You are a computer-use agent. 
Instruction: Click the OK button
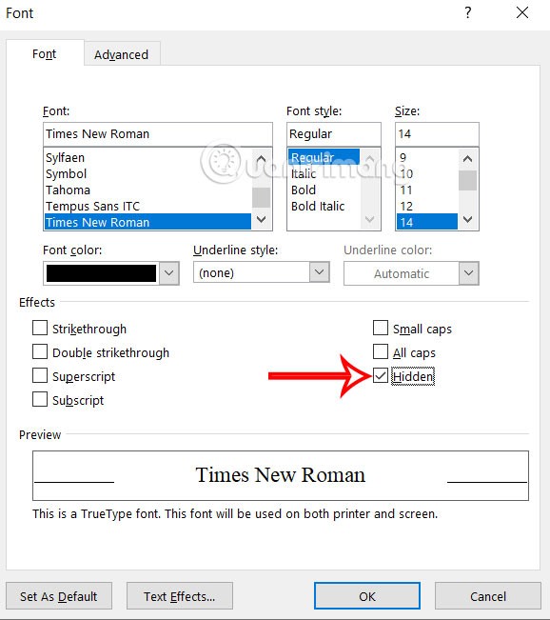tap(367, 596)
